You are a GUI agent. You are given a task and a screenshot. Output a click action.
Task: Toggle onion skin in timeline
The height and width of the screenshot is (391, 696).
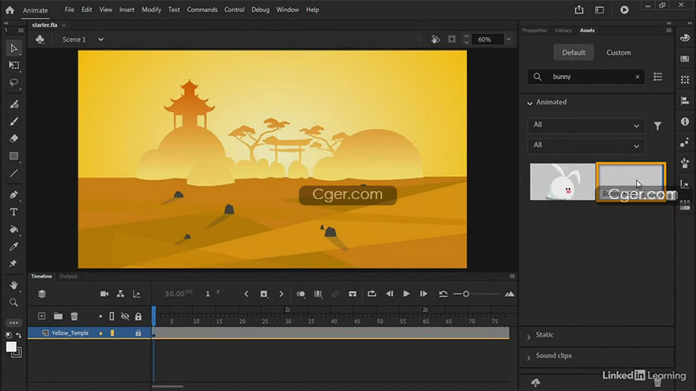tap(301, 294)
